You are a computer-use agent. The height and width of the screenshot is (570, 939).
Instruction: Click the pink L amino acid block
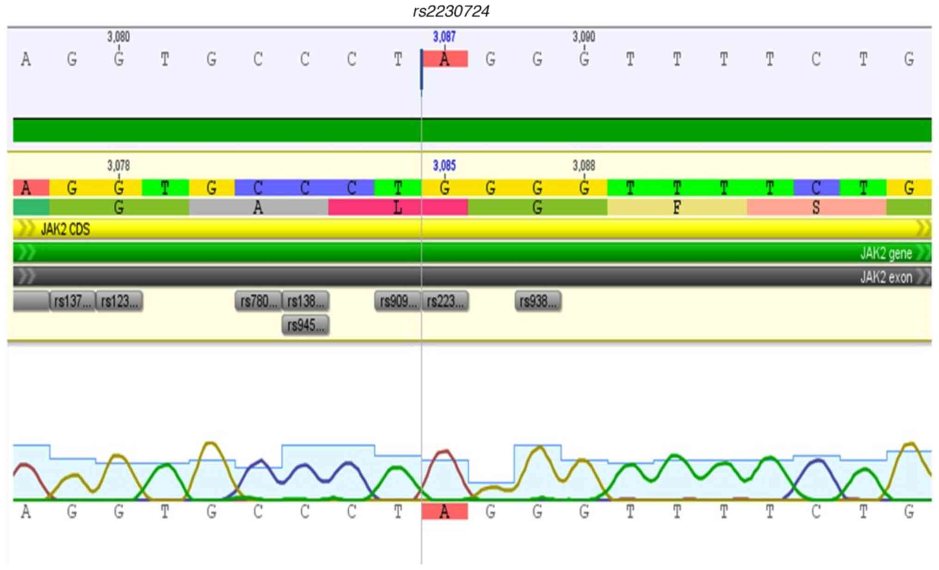point(397,207)
